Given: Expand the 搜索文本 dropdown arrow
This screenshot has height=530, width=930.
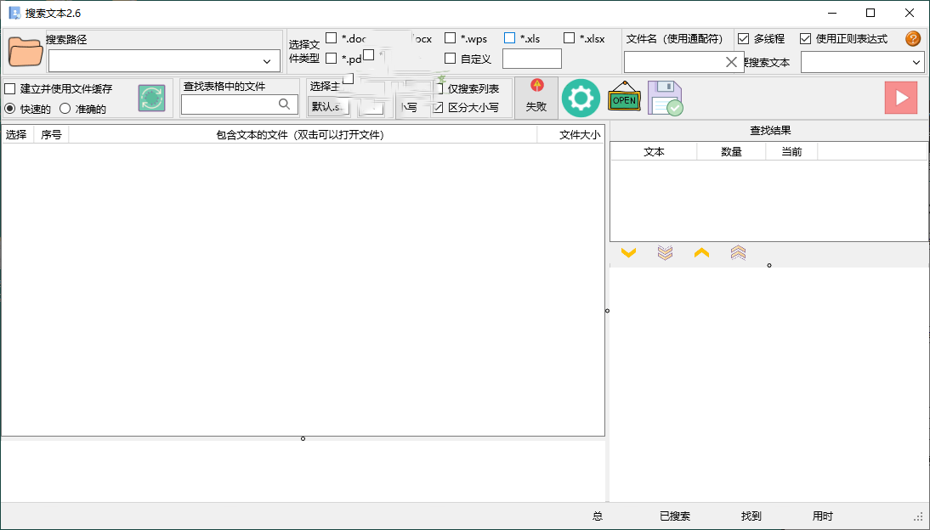Looking at the screenshot, I should [x=916, y=62].
